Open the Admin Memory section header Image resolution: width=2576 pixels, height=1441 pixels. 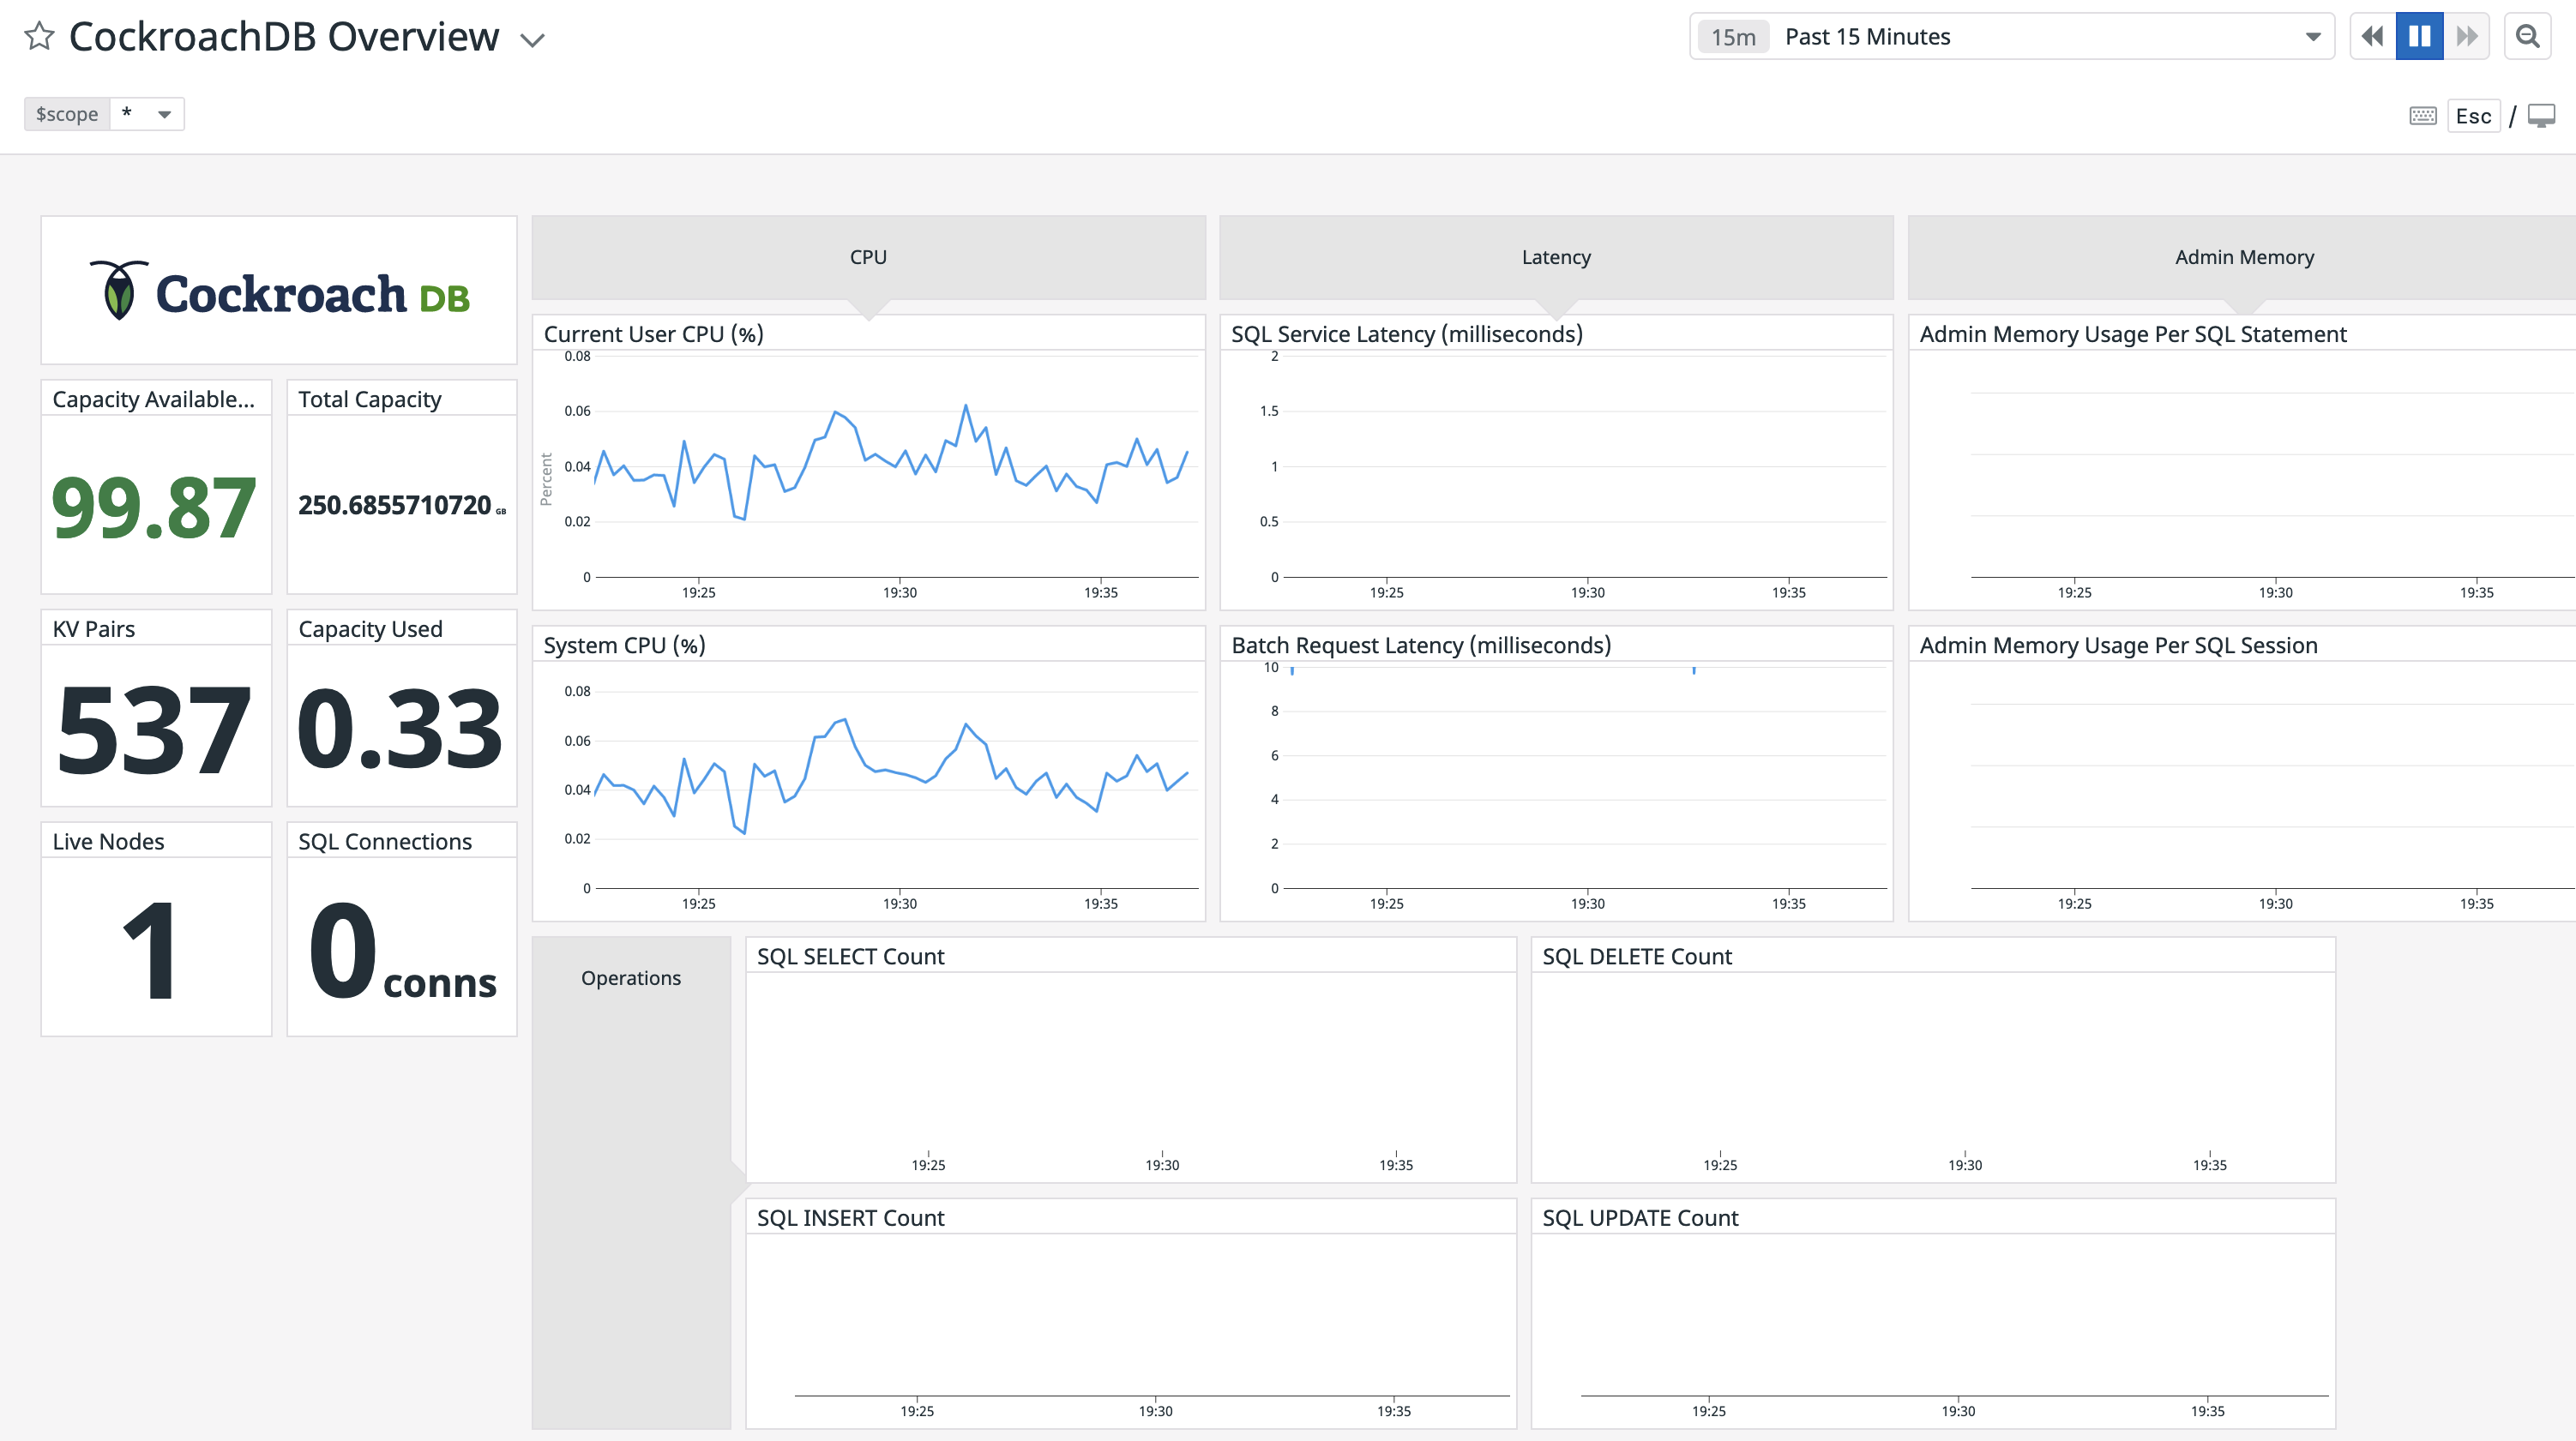pyautogui.click(x=2242, y=256)
